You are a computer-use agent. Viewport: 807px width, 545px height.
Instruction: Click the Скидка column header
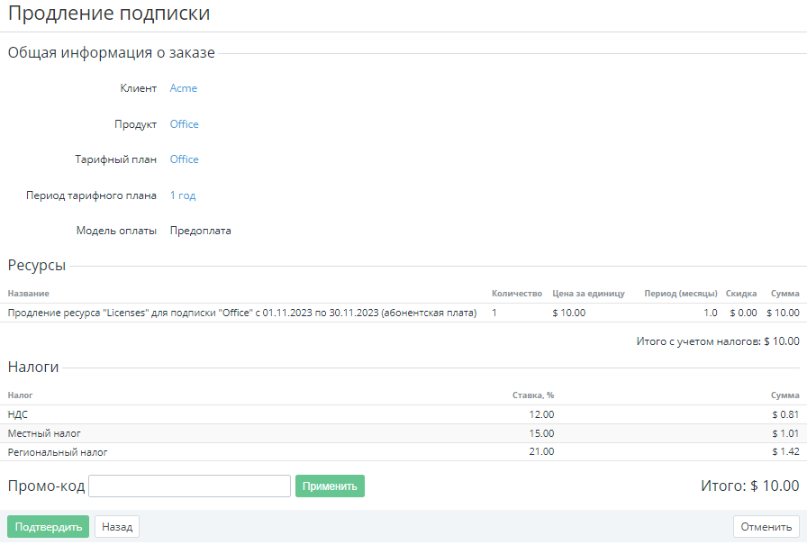740,294
